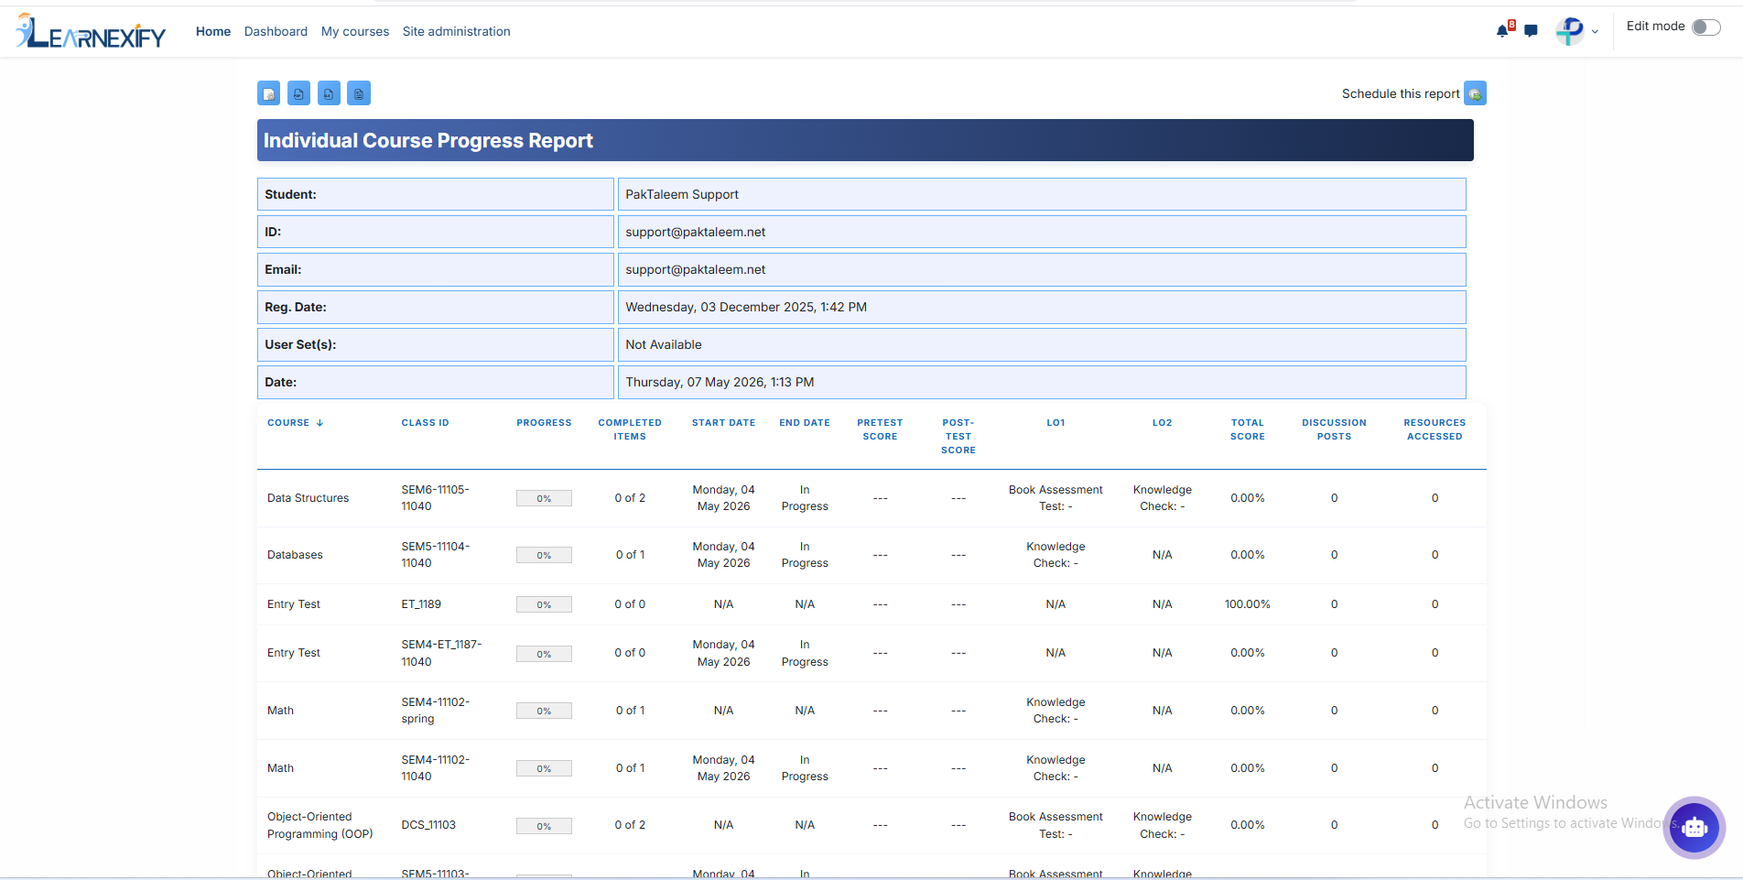
Task: Sort by Resources Accessed header
Action: (x=1434, y=429)
